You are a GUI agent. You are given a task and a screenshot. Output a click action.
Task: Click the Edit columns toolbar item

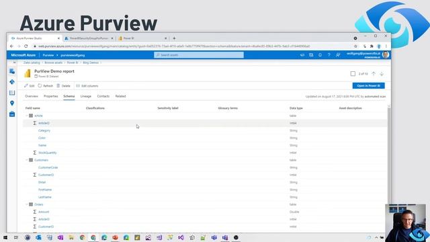point(87,86)
